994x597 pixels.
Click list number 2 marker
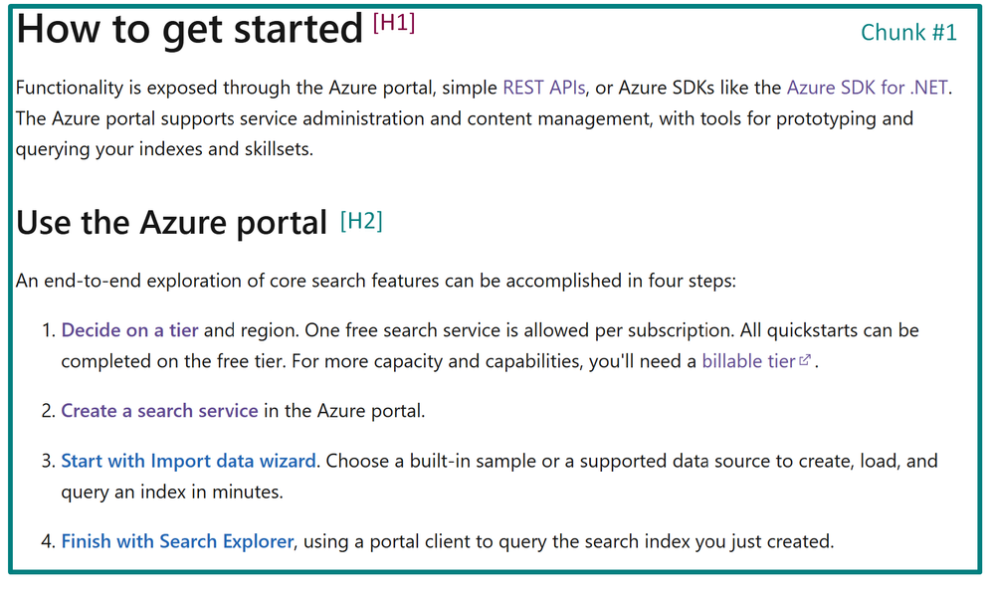(49, 411)
